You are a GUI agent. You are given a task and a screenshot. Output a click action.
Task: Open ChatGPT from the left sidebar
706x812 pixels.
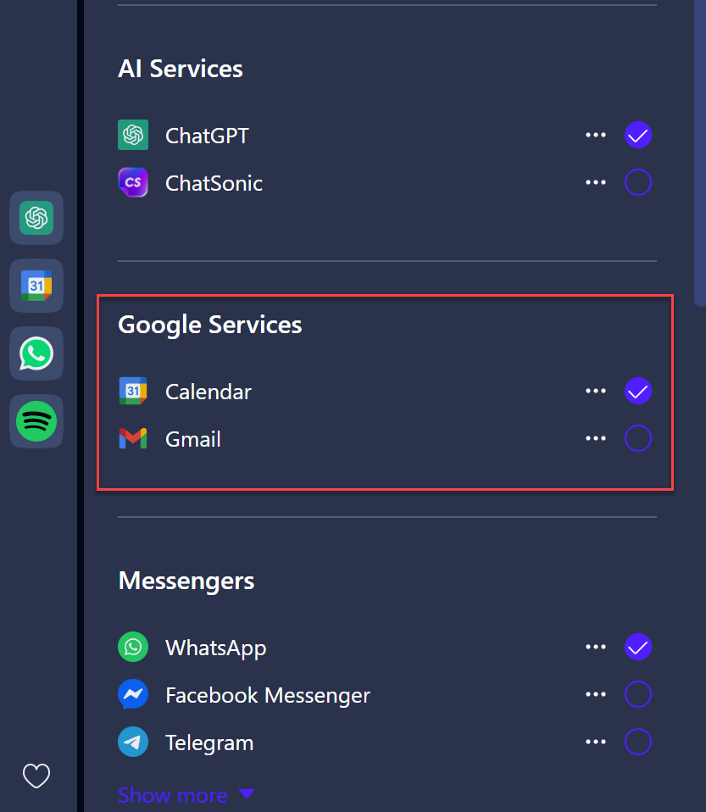coord(36,218)
